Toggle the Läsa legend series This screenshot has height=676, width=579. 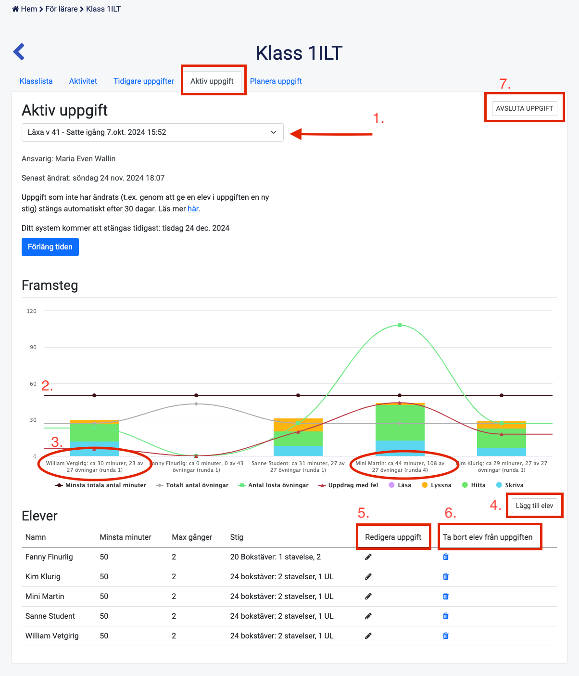tap(400, 485)
